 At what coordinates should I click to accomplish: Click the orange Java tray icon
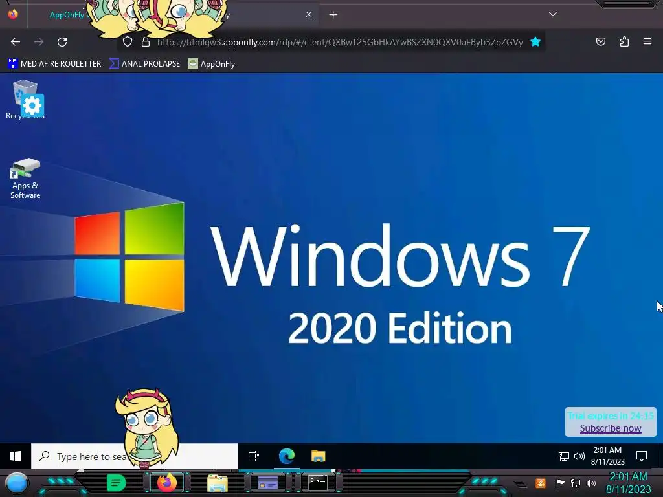[x=541, y=483]
